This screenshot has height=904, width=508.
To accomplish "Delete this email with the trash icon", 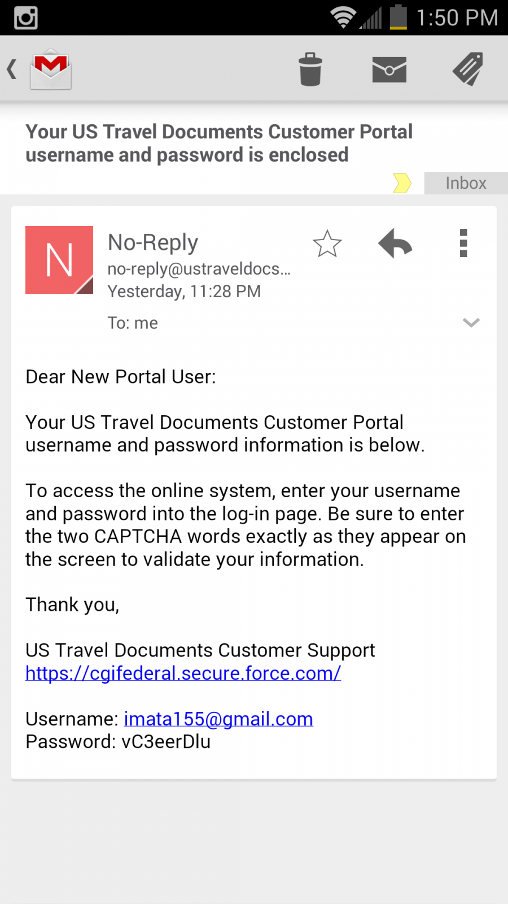I will click(310, 69).
